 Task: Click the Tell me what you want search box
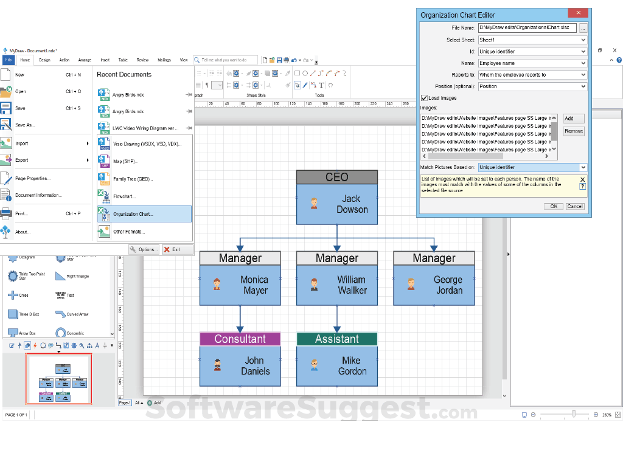pos(225,60)
